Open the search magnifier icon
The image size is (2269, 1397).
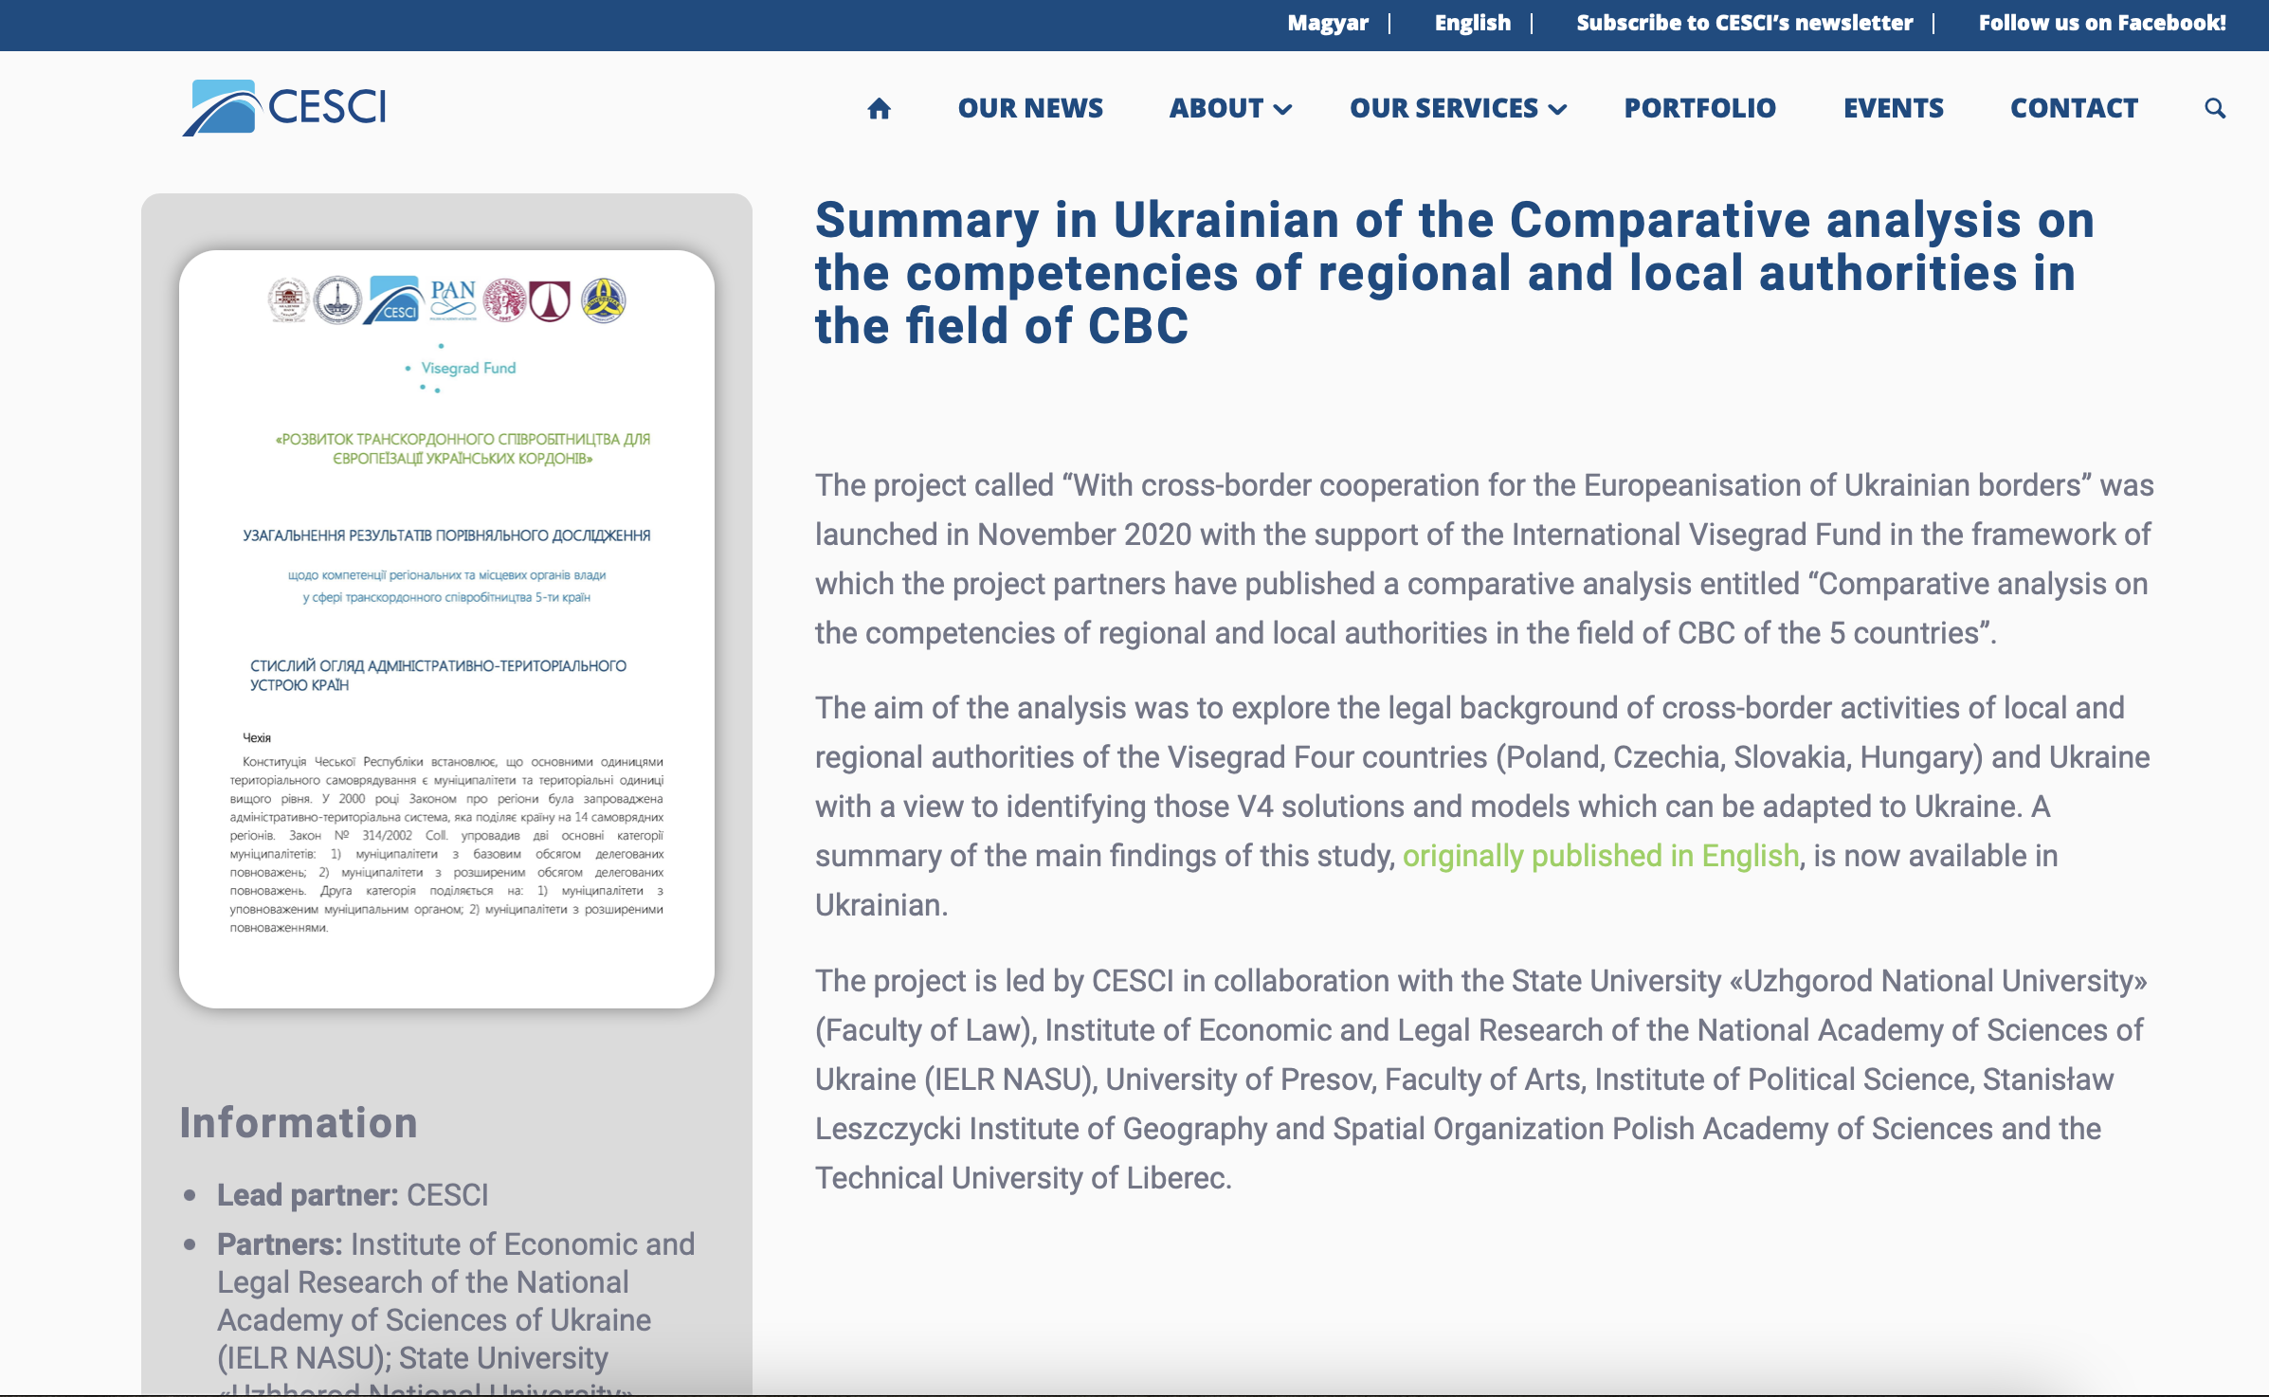[2214, 108]
